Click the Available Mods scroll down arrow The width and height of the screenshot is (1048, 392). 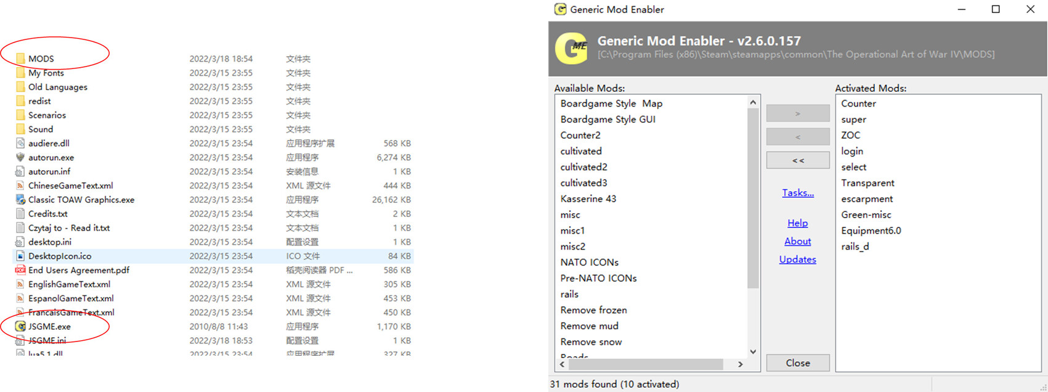753,352
